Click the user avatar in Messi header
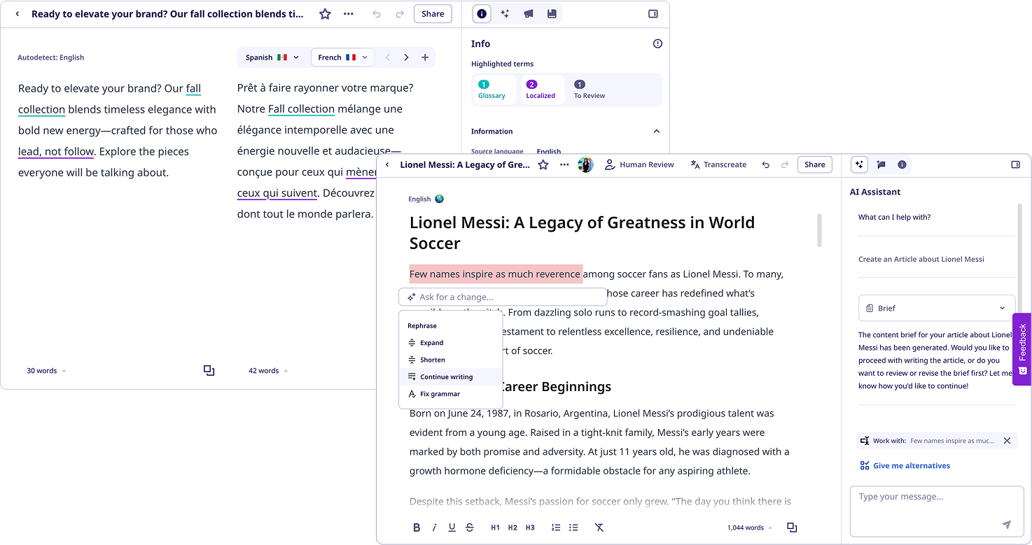 585,165
